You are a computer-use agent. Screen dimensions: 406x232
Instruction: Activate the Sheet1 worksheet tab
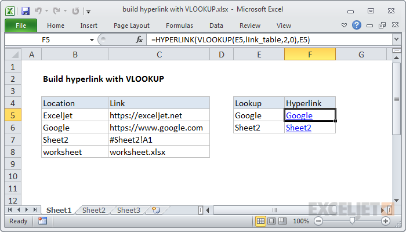pos(59,210)
